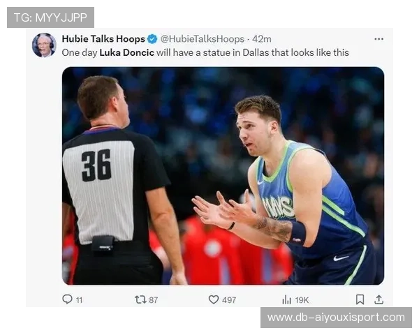Open the tweet photo with referee
This screenshot has width=419, height=335.
point(223,176)
